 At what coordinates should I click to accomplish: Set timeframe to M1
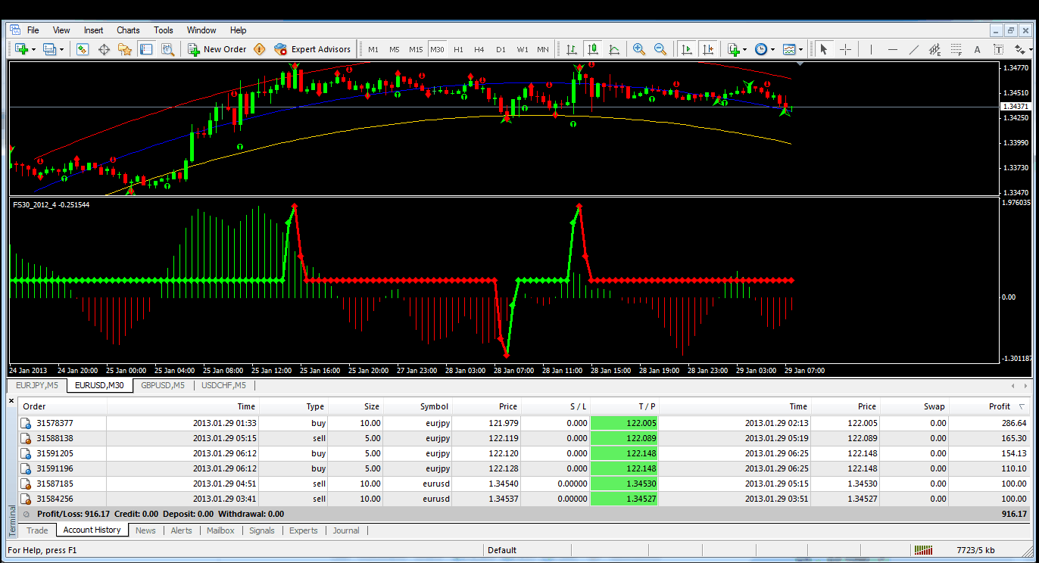(373, 49)
